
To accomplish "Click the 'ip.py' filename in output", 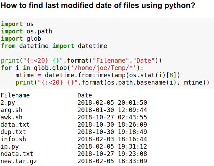I will [x=9, y=147].
